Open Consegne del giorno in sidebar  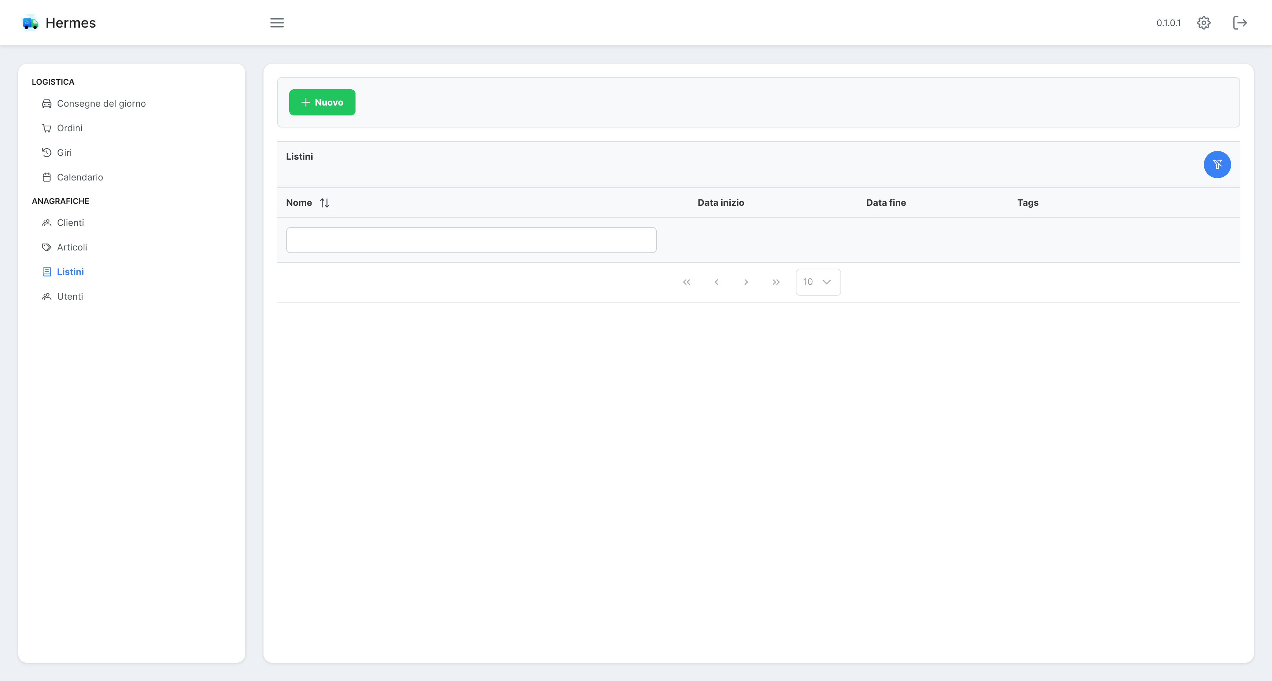pyautogui.click(x=101, y=104)
